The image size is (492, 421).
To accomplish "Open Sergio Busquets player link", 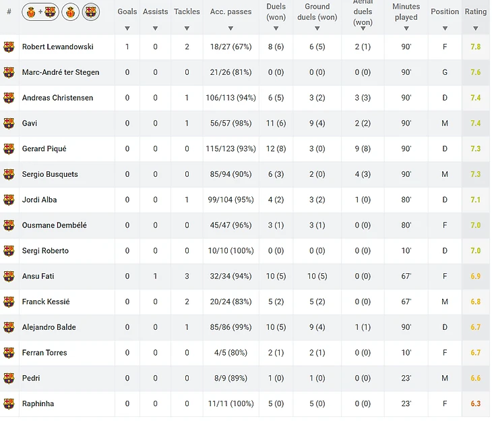I will tap(50, 174).
